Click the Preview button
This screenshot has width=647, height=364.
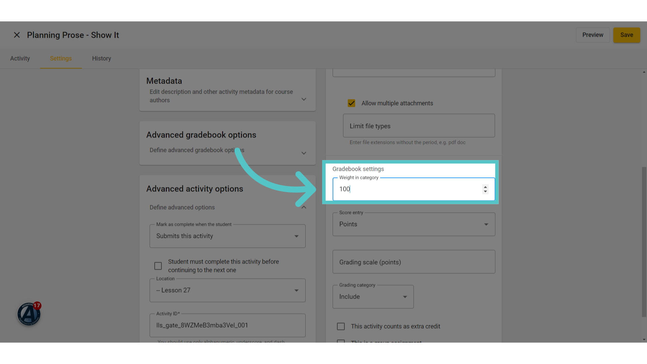pyautogui.click(x=593, y=35)
